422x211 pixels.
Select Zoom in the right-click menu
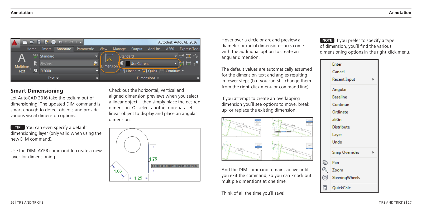[338, 170]
